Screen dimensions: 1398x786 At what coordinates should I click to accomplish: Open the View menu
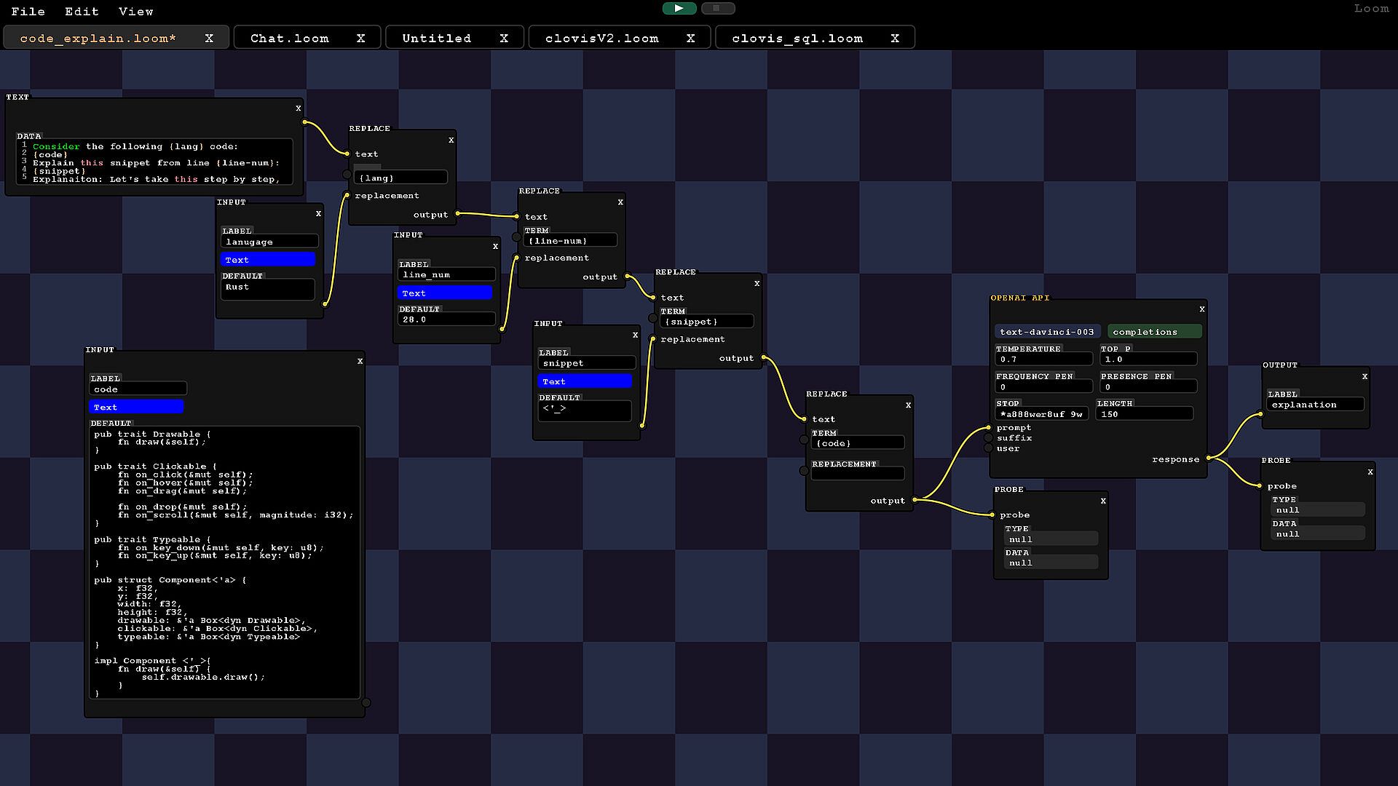click(x=135, y=11)
